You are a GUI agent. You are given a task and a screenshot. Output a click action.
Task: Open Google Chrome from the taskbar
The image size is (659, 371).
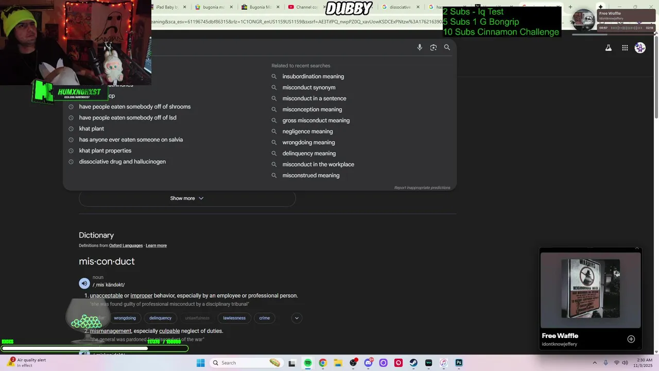point(322,363)
